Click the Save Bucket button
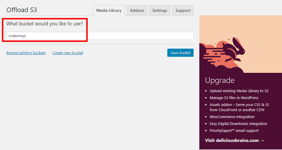 click(x=180, y=53)
